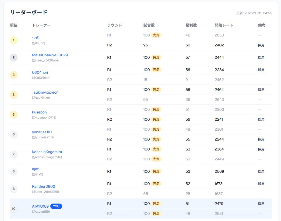
Task: Click rank 6 badge for yunarisa110
Action: [14, 134]
